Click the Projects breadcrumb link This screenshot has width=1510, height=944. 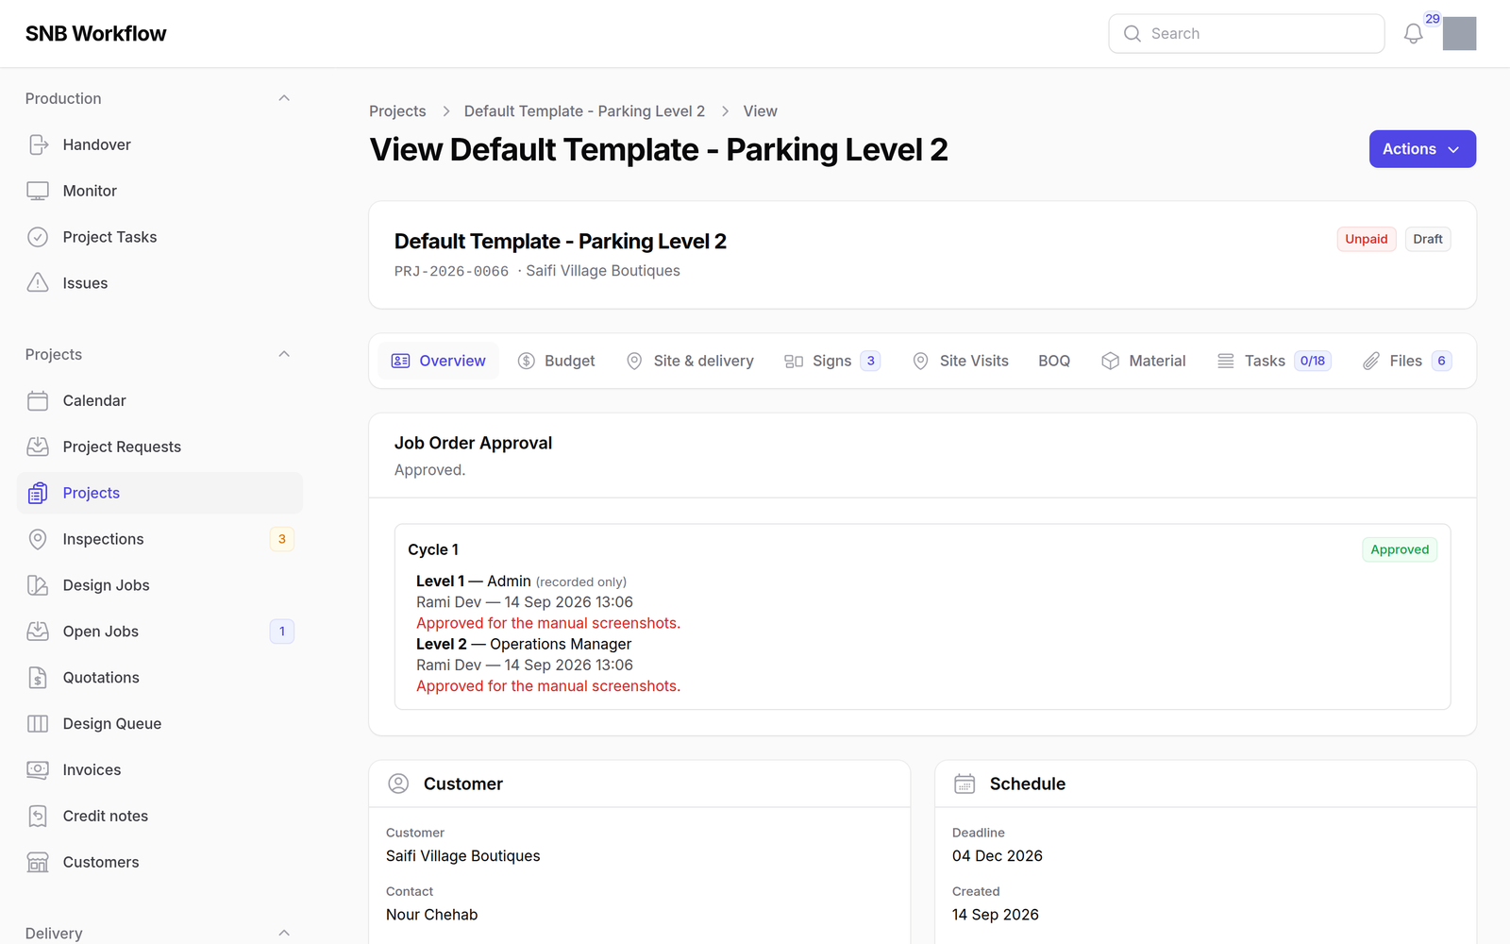point(397,111)
